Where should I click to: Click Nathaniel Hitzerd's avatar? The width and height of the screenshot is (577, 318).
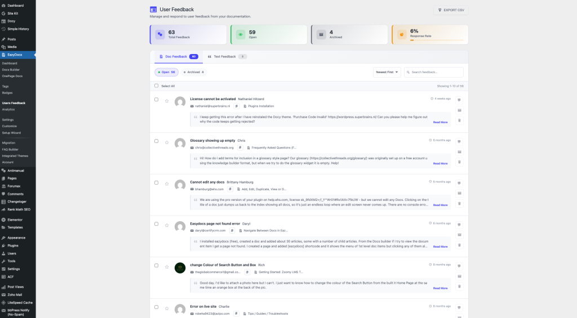point(180,102)
